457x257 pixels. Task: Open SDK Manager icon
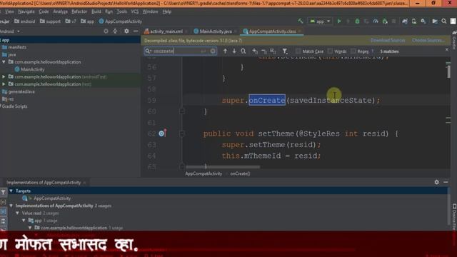click(423, 21)
